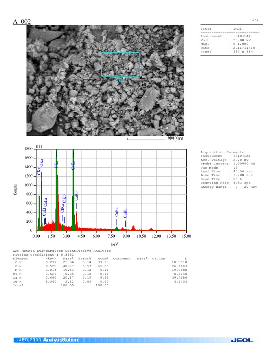This screenshot has height=362, width=272.
Task: Click the CKa peak label
Action: [39, 171]
